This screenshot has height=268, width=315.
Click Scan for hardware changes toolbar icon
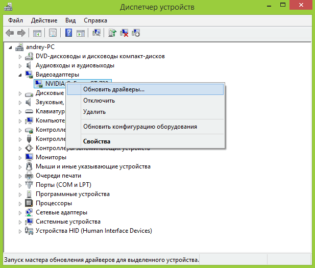(96, 33)
